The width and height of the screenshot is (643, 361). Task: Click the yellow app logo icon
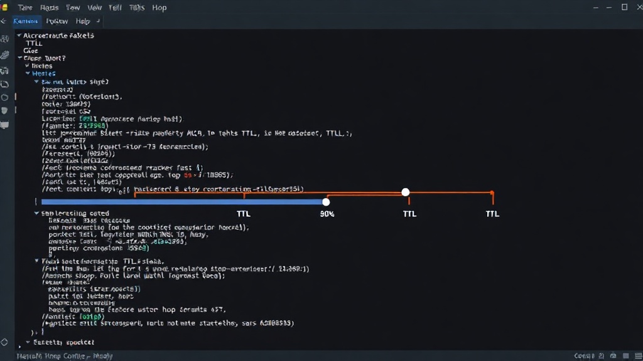point(4,8)
